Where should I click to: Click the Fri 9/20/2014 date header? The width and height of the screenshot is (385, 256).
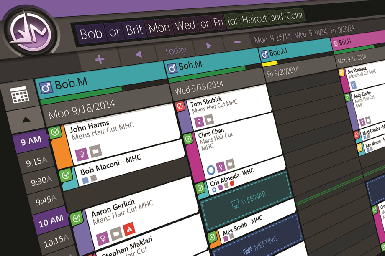pos(282,72)
